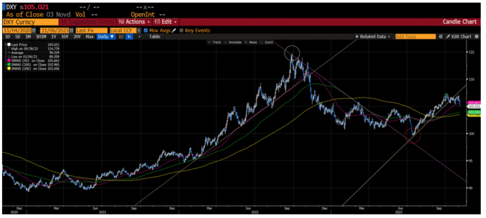Viewport: 486px width, 218px height.
Task: Select the line chart style icon
Action: click(121, 37)
